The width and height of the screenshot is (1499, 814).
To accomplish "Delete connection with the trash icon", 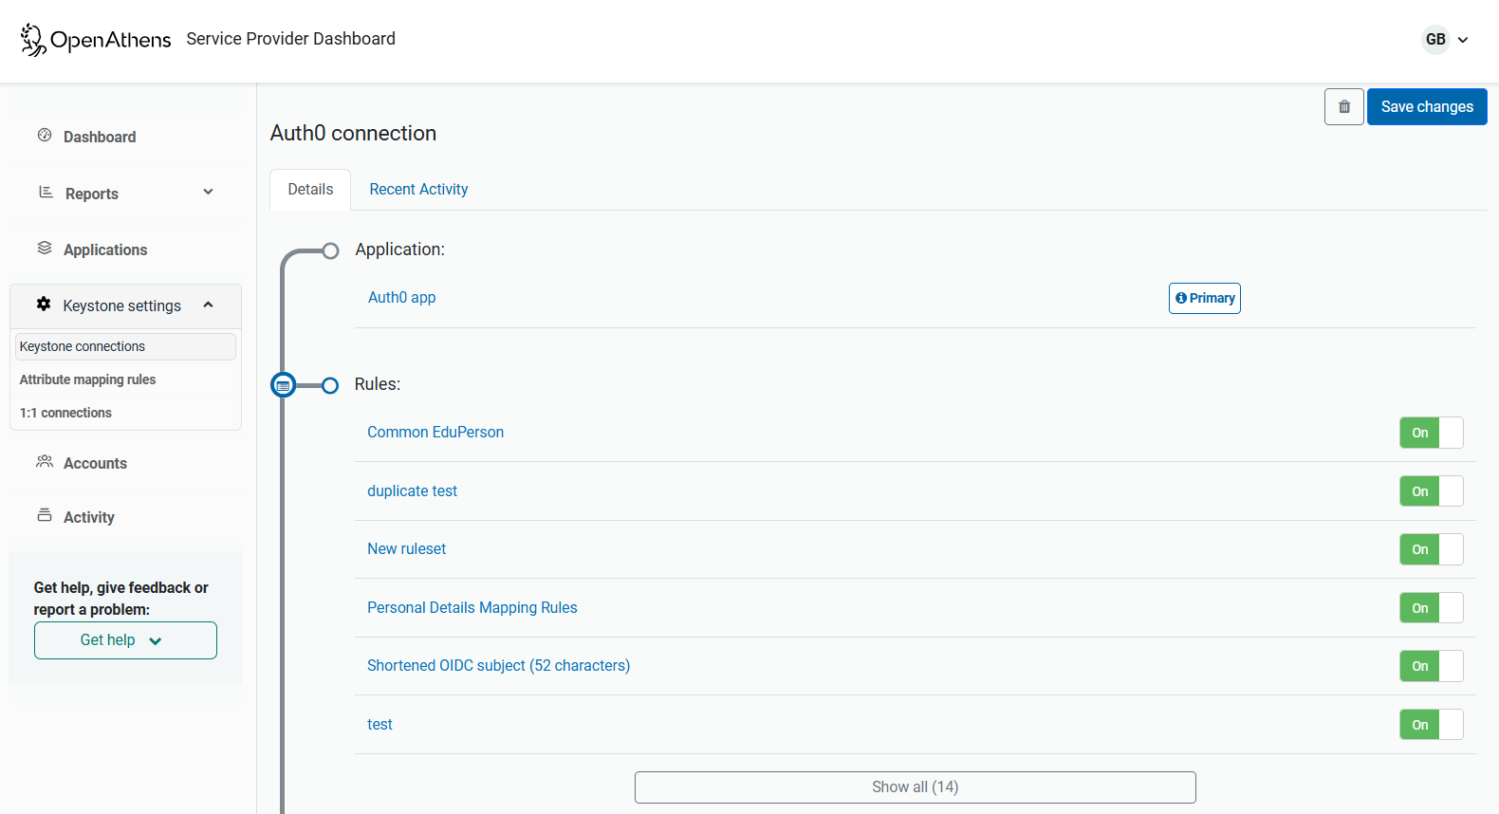I will 1344,106.
